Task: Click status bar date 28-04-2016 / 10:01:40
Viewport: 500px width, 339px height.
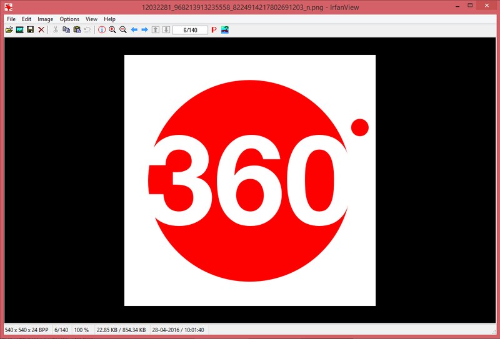Action: click(x=178, y=330)
